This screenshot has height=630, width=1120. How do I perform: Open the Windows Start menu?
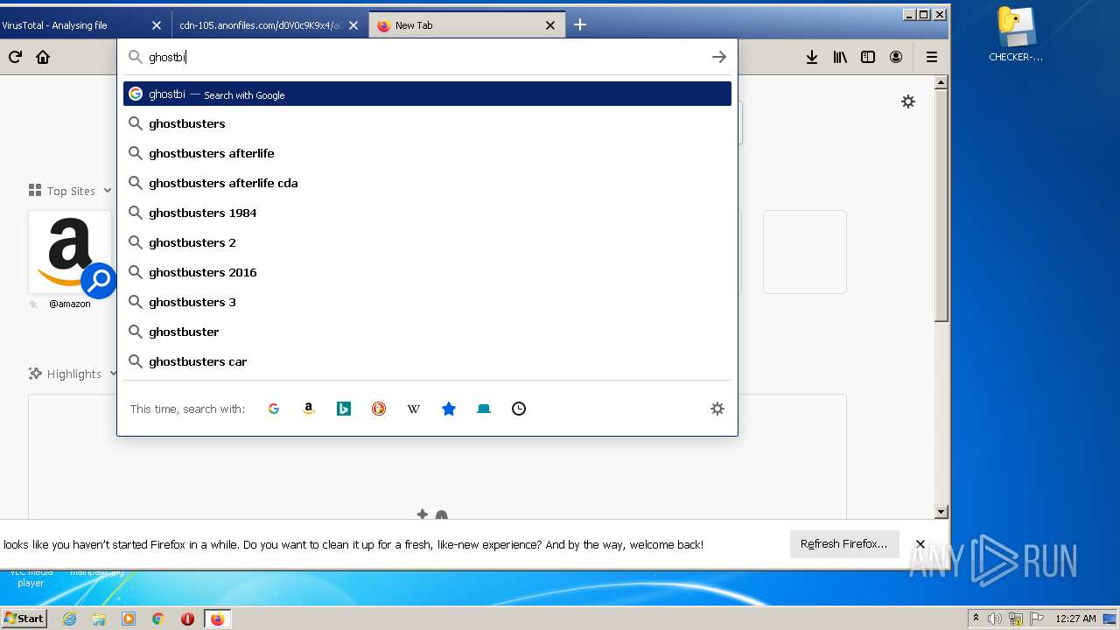tap(24, 619)
